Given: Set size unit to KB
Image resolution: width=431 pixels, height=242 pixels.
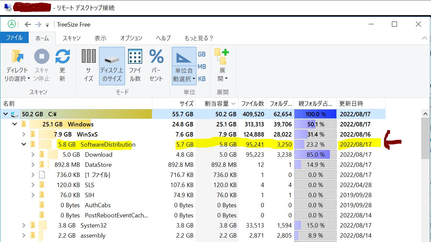Looking at the screenshot, I should [202, 79].
